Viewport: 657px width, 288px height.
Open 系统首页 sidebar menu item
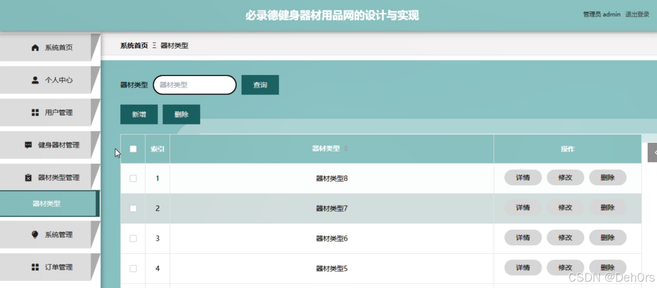pos(50,48)
